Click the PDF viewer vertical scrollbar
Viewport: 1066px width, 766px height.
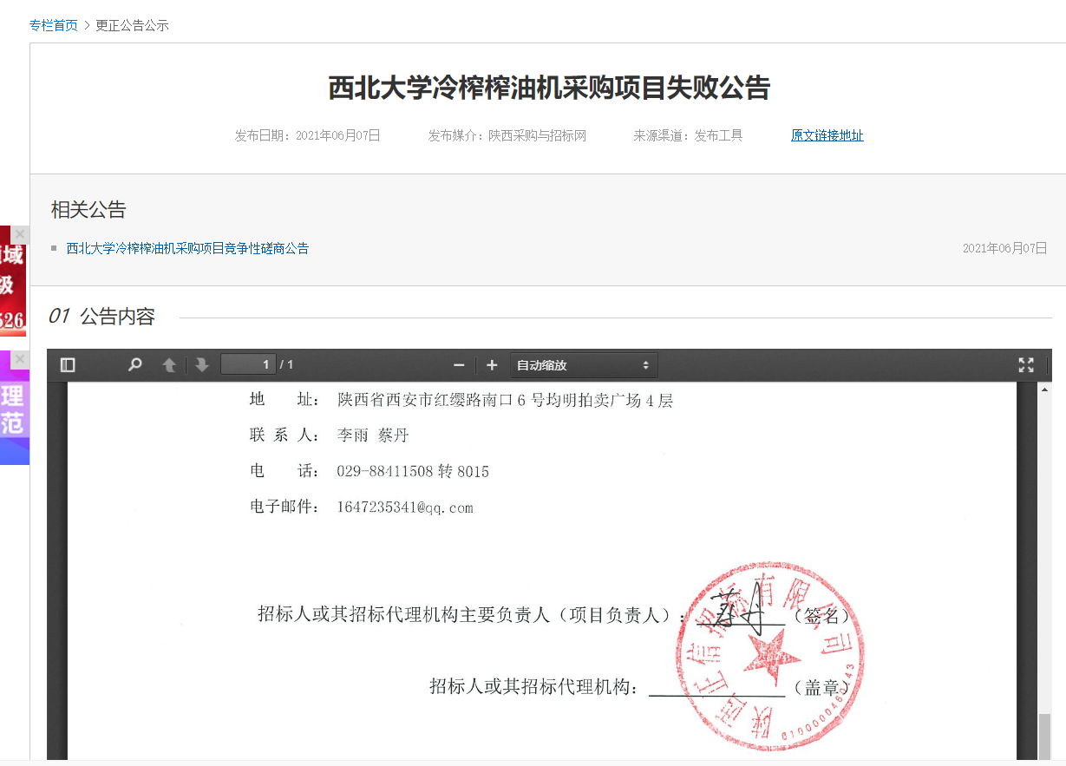point(1044,564)
